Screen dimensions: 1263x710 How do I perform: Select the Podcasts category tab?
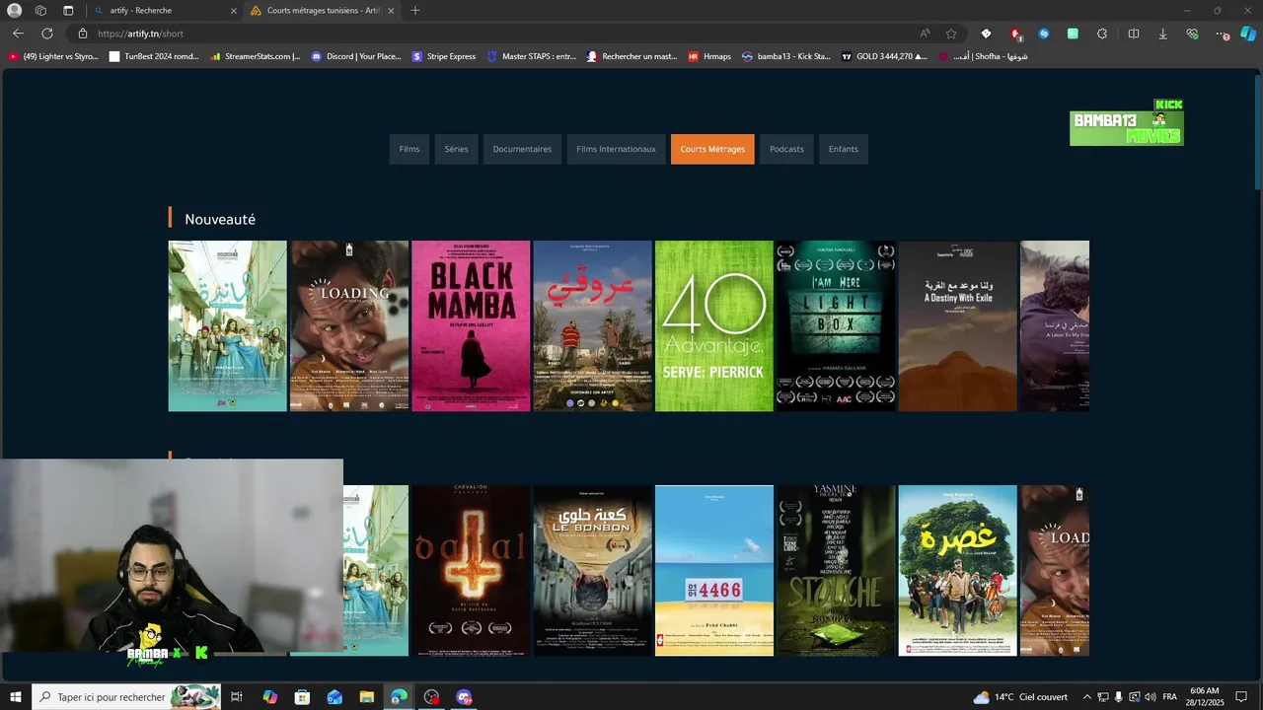pyautogui.click(x=786, y=149)
